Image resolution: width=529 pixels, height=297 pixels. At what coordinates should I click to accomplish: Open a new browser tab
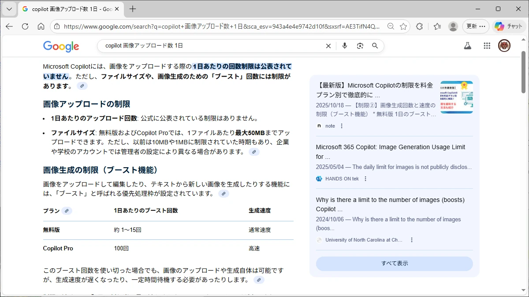[x=133, y=9]
